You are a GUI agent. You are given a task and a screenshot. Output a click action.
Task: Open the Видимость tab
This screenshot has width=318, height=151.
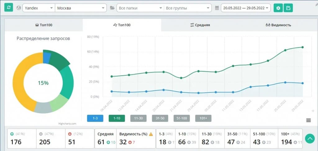(278, 25)
